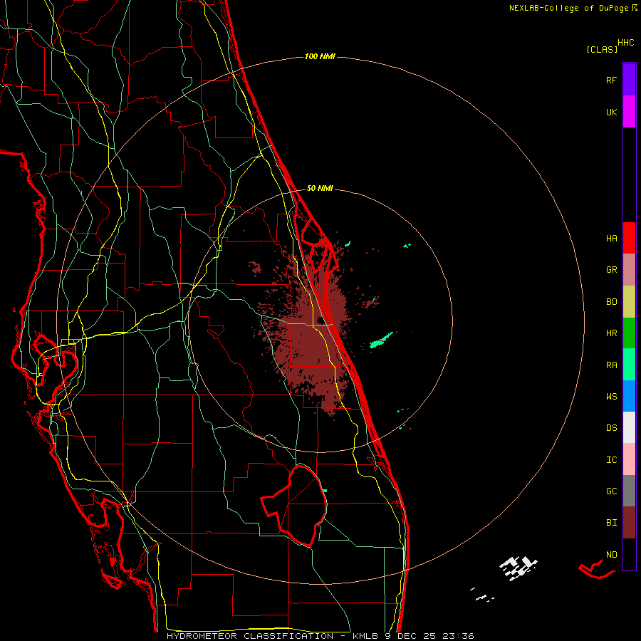Click the DS white legend color block
The image size is (641, 641).
pyautogui.click(x=629, y=427)
